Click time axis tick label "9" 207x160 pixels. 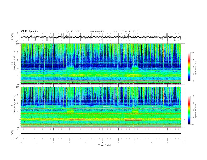(x=167, y=142)
